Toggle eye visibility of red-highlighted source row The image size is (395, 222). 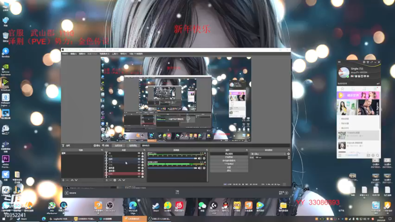coord(139,174)
